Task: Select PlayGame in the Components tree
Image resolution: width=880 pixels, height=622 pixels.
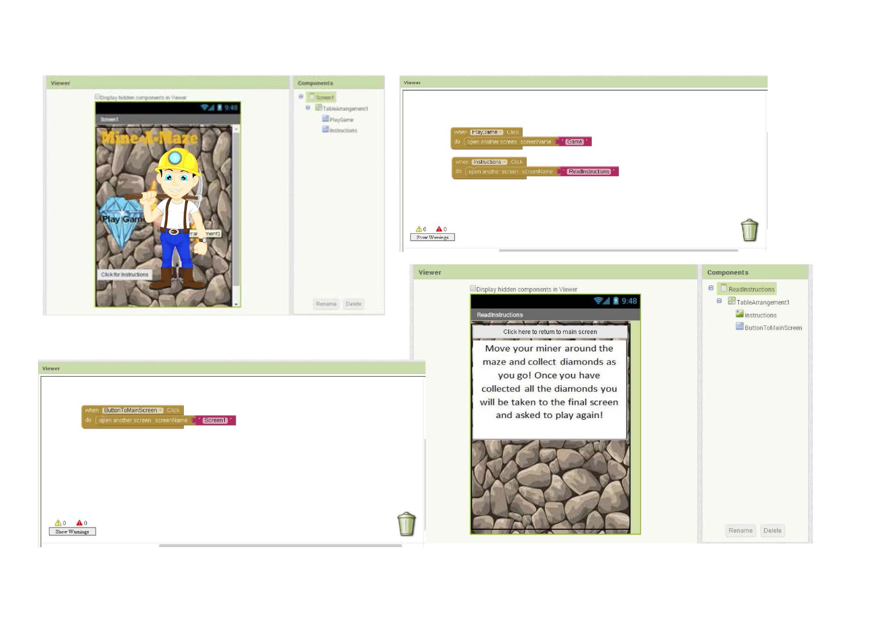Action: pos(342,120)
